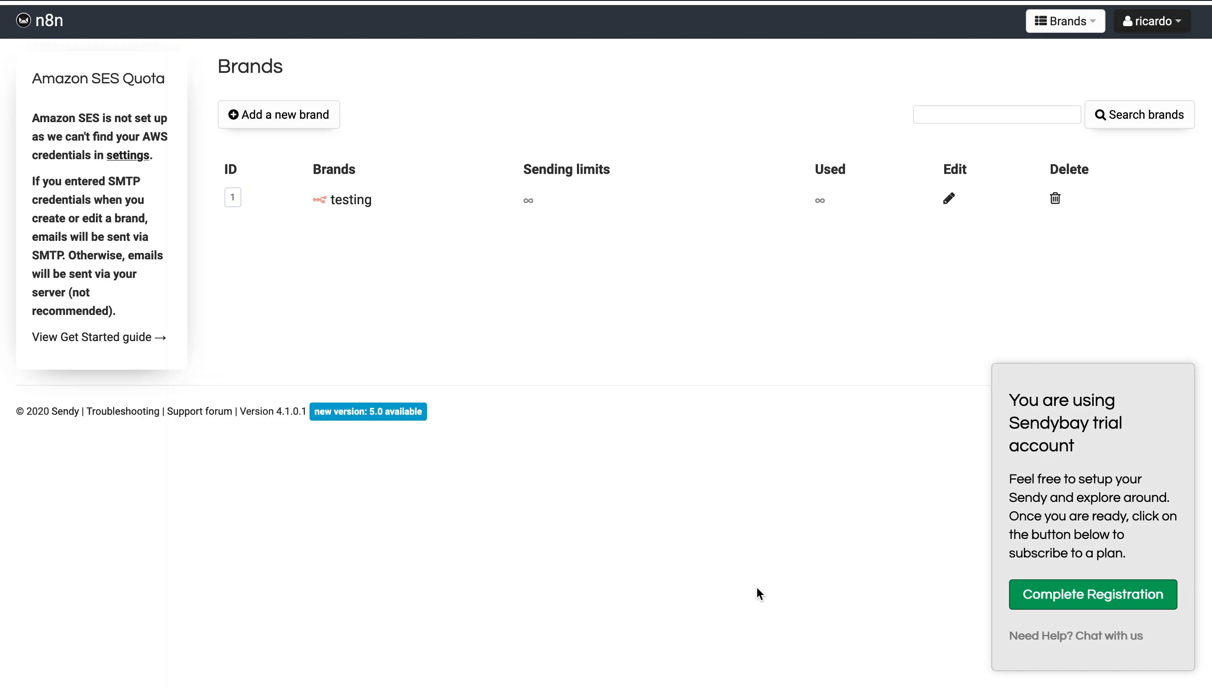Focus the brand search text field

[996, 115]
